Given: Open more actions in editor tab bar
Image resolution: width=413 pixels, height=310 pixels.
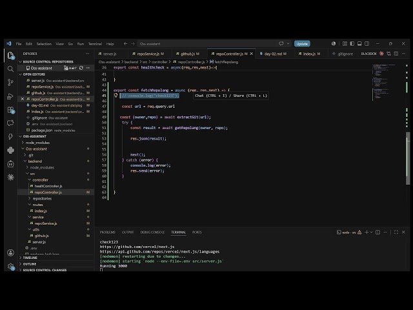Looking at the screenshot, I should (403, 54).
